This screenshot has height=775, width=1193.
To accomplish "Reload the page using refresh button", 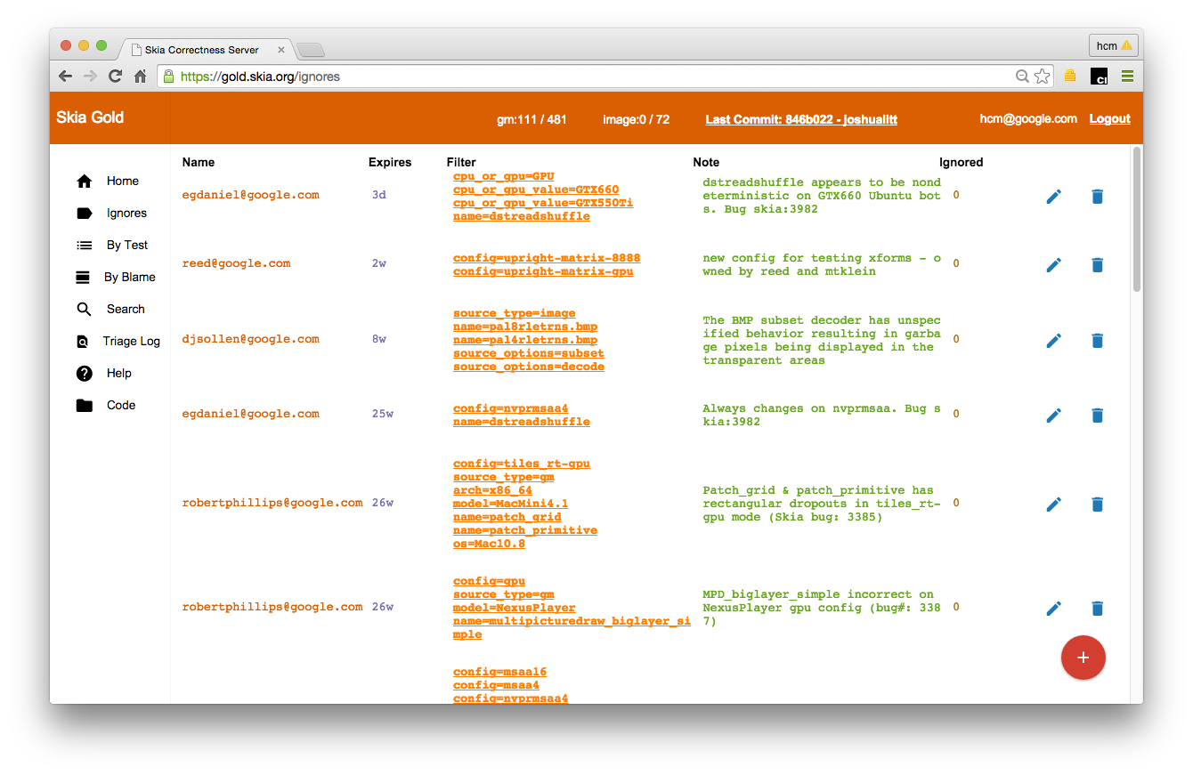I will (115, 77).
